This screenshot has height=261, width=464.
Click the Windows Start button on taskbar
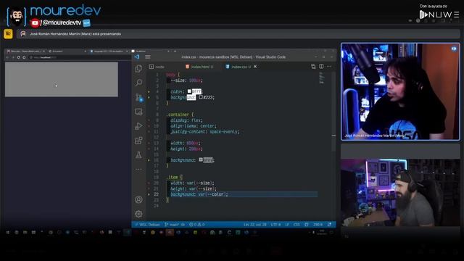[x=8, y=233]
